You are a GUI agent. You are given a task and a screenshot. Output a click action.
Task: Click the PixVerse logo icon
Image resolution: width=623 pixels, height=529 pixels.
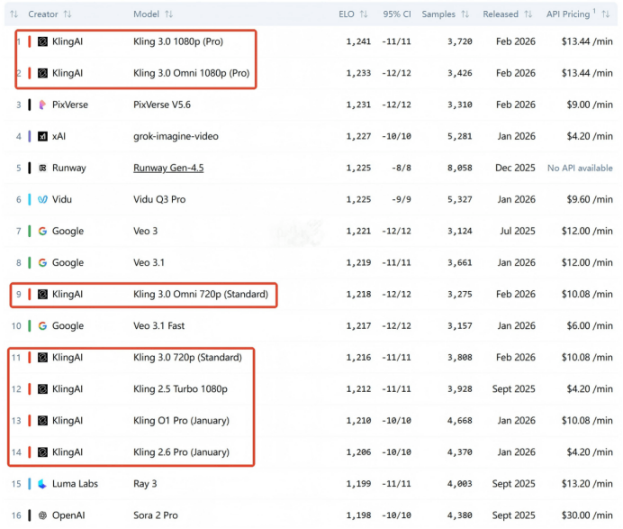coord(42,105)
